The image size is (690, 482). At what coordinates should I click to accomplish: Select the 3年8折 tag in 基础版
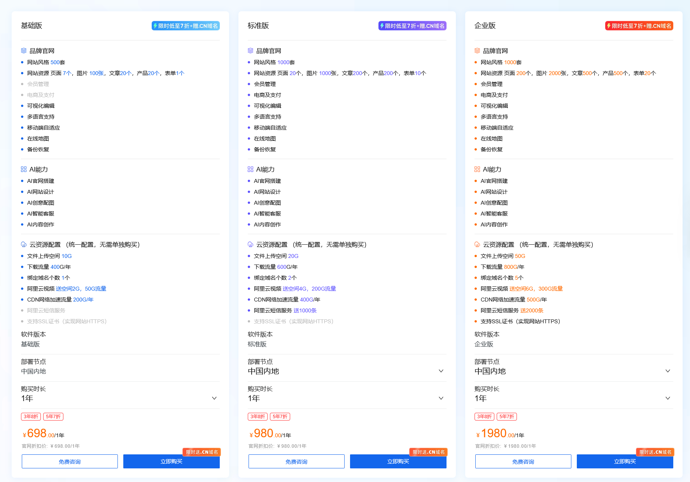coord(31,417)
